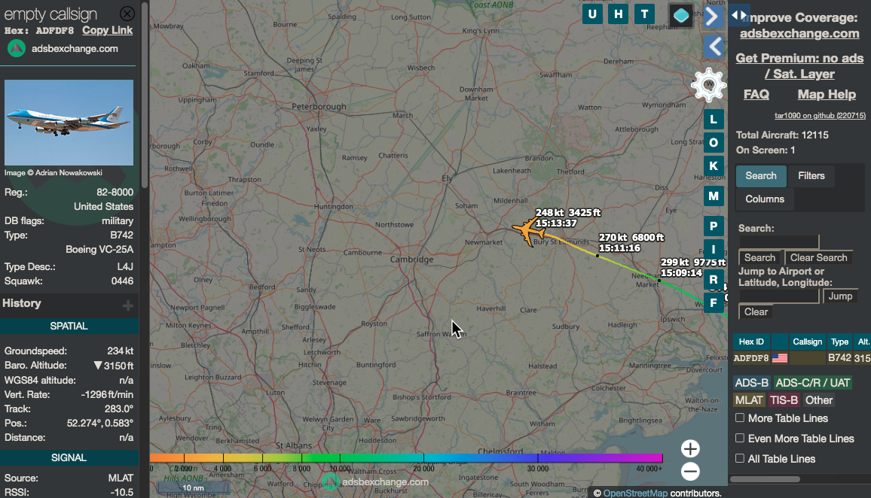
Task: Focus the Jump to Airport input field
Action: [x=779, y=296]
